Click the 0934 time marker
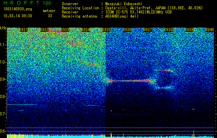Viewport: 217px width, 138px height. click(86, 30)
